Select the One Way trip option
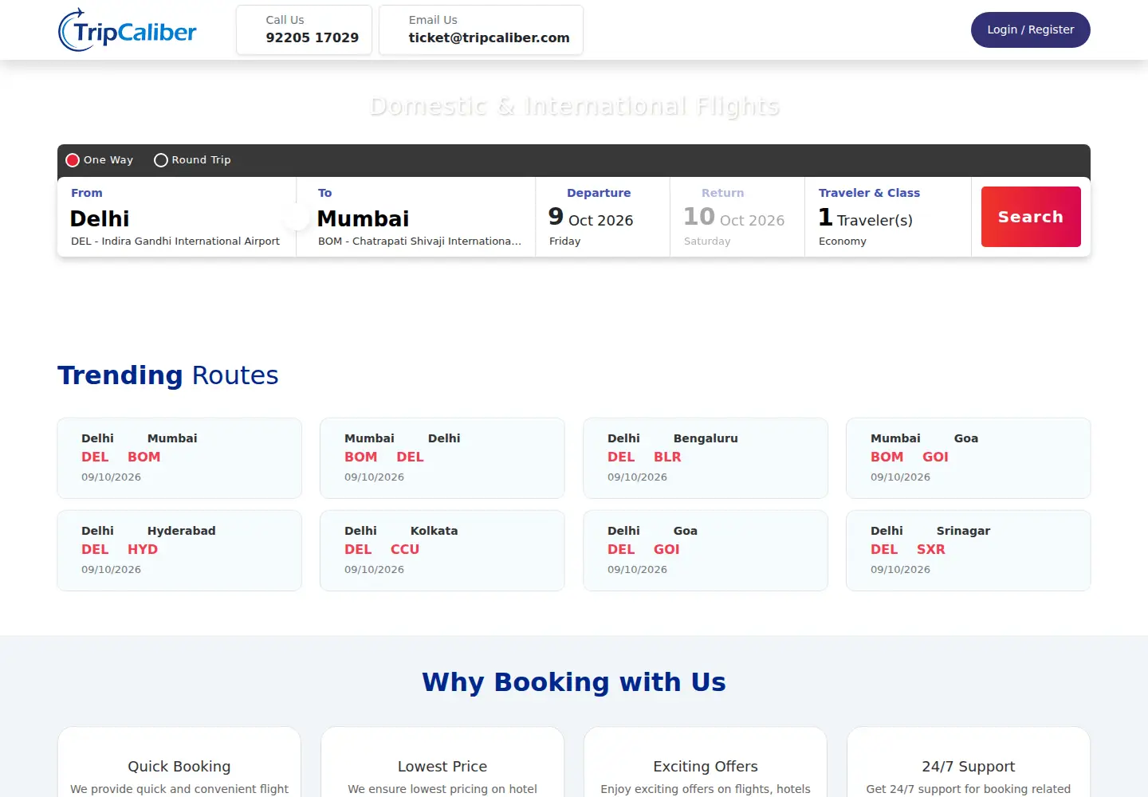The image size is (1148, 797). pos(100,160)
